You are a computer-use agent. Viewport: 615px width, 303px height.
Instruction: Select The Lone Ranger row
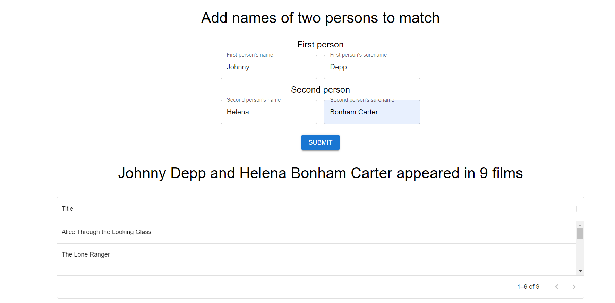(x=86, y=254)
